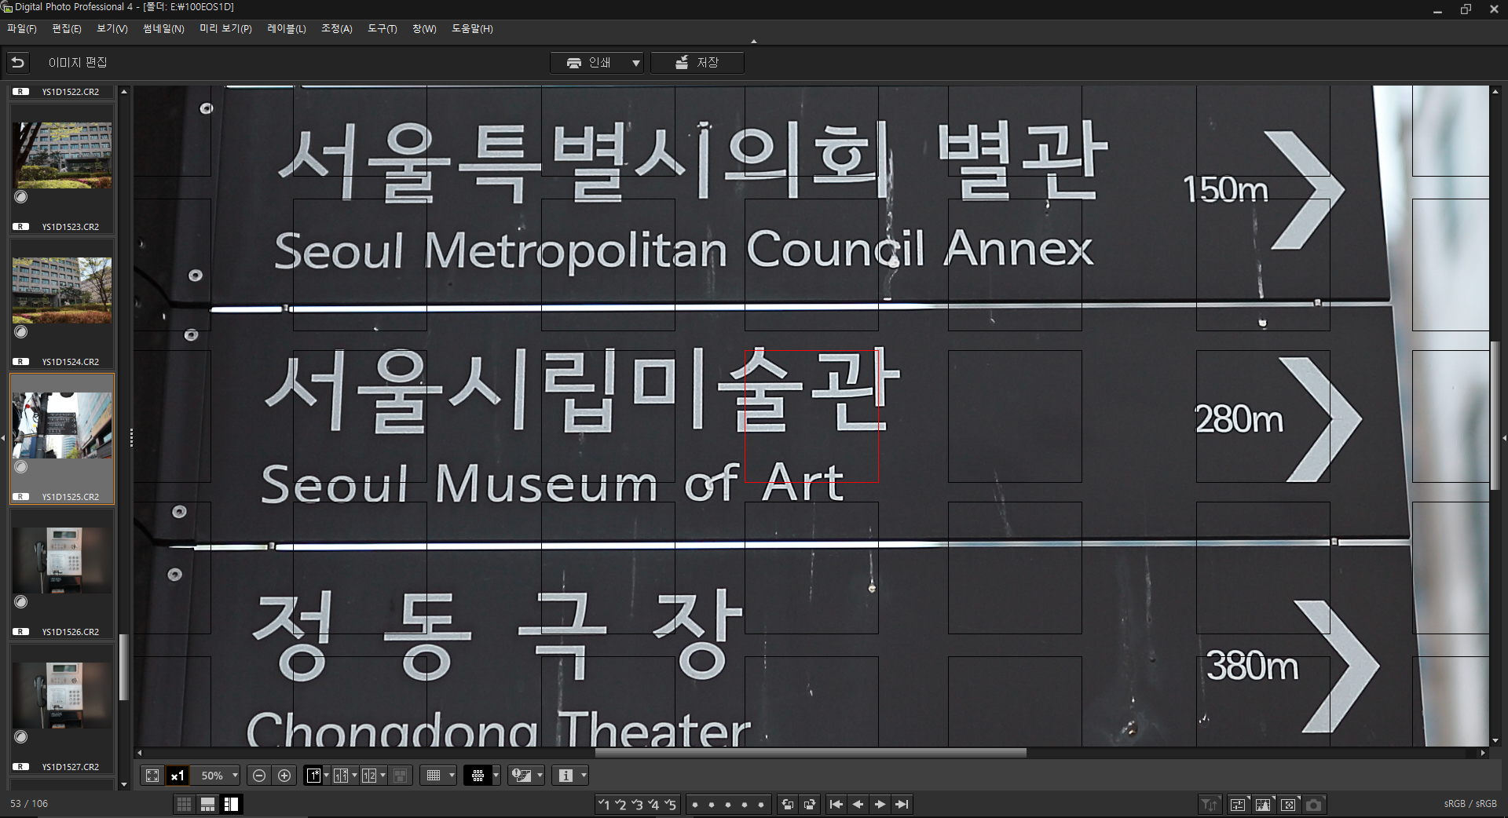The image size is (1508, 818).
Task: Apply check mark 3
Action: [637, 804]
